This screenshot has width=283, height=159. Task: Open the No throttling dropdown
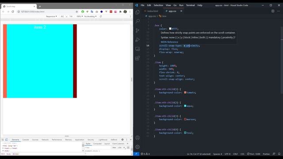pyautogui.click(x=90, y=16)
